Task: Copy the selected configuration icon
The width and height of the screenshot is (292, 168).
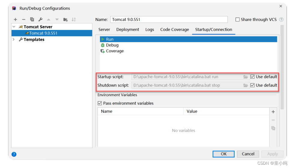Action: pos(32,19)
